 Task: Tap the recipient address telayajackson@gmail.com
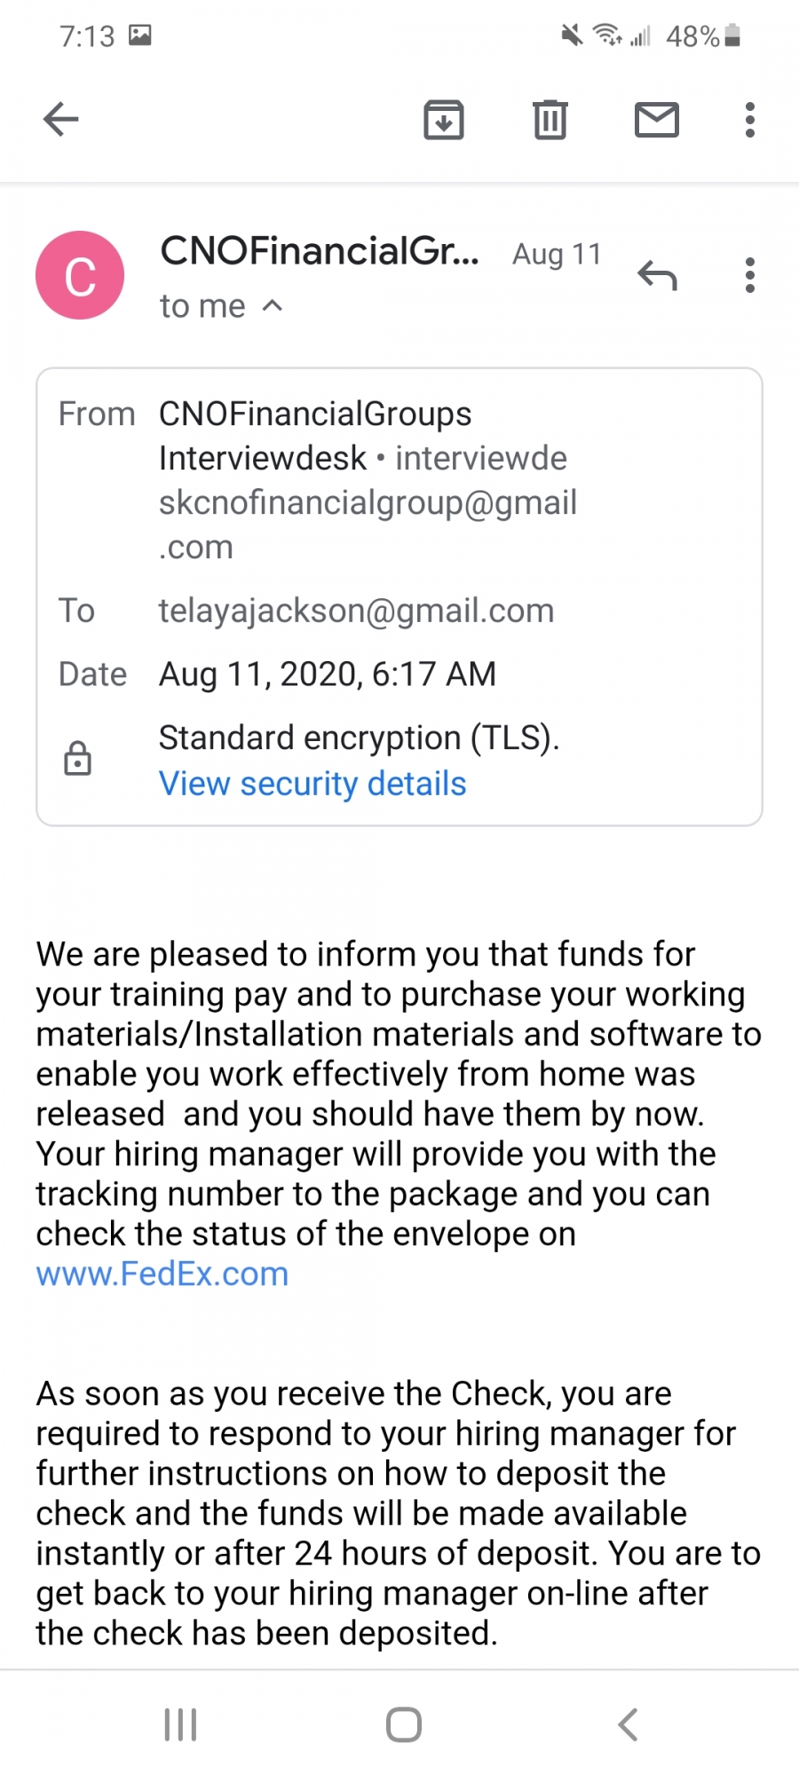tap(356, 611)
